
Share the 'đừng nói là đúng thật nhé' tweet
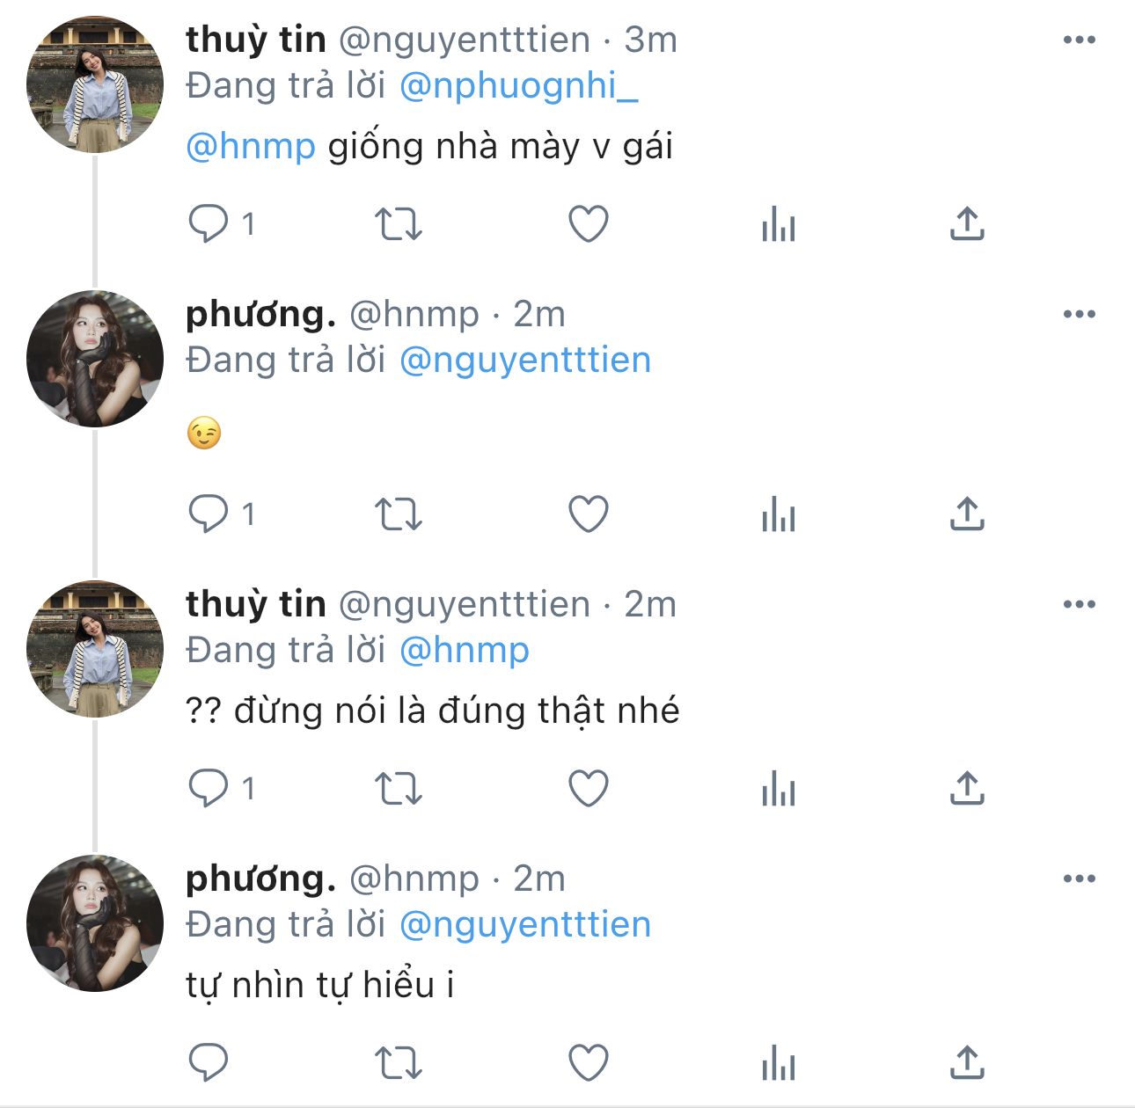(x=967, y=788)
